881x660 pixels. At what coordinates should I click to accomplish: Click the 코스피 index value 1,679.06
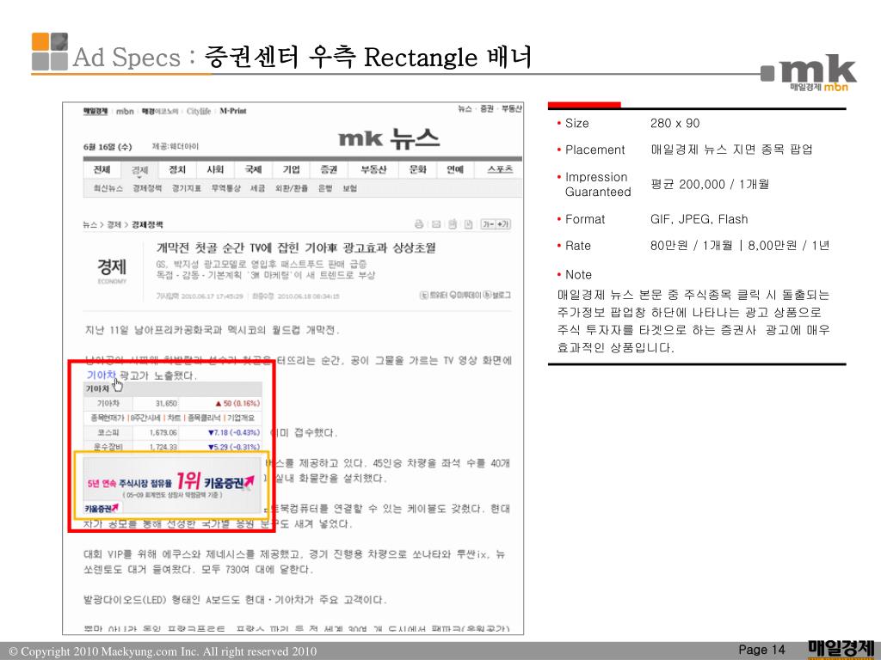(163, 433)
